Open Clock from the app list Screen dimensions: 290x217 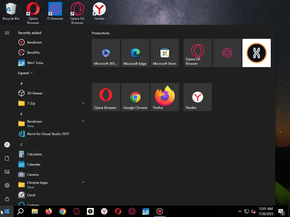[x=51, y=195]
